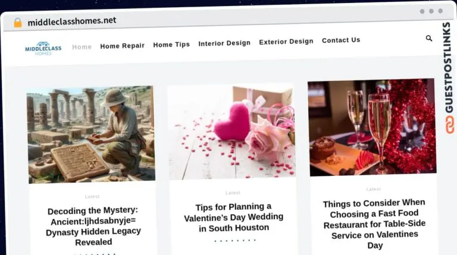
Task: Click the Latest tag above the Valentine's Wedding article
Action: point(233,193)
